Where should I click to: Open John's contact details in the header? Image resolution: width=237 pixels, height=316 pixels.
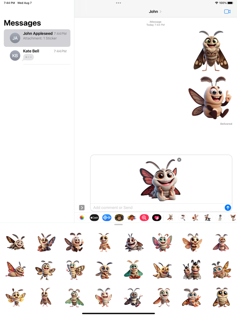click(x=155, y=12)
